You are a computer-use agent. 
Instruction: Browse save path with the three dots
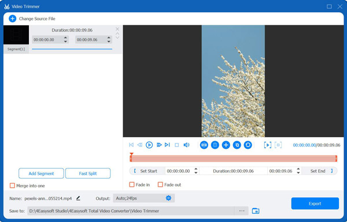click(x=242, y=211)
